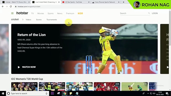Open the first T20 World Cup video thumbnail

point(24,86)
